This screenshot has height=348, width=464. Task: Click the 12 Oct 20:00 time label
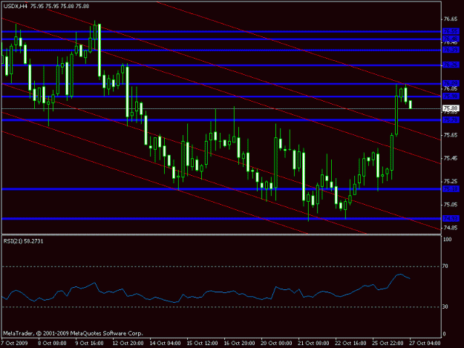(x=128, y=343)
